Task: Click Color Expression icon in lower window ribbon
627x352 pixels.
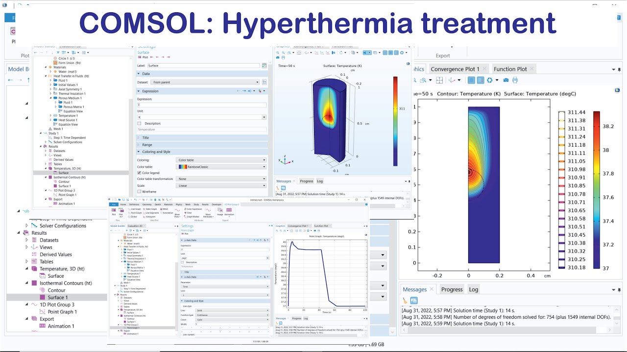Action: pos(185,209)
